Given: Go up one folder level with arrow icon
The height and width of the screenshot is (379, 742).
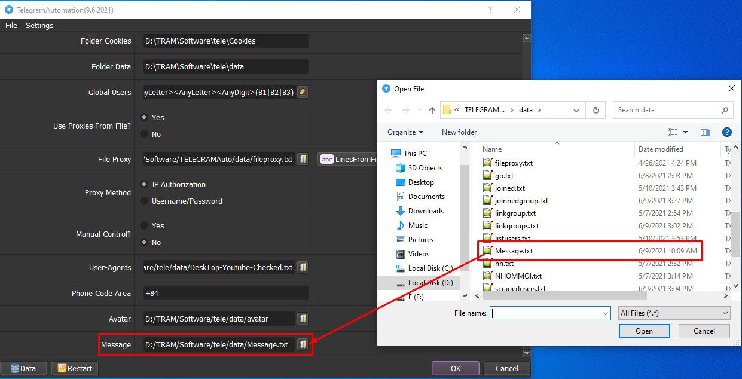Looking at the screenshot, I should click(x=432, y=110).
